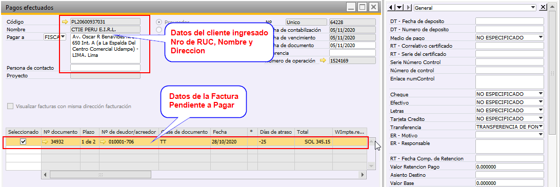Click the Plazo column header
This screenshot has height=187, width=560.
click(90, 132)
